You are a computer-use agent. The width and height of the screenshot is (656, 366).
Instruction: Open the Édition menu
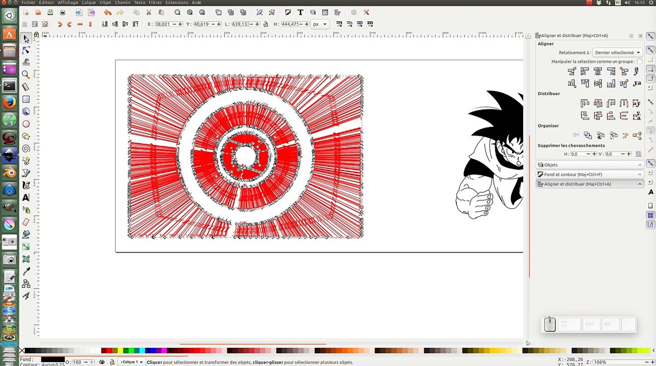point(46,3)
